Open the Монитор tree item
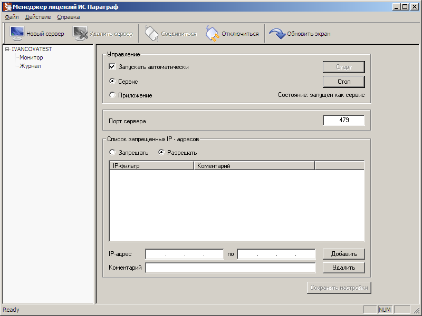Image resolution: width=422 pixels, height=316 pixels. [x=31, y=57]
